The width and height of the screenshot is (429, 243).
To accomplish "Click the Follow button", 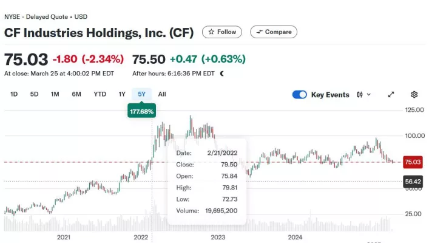I will tap(222, 32).
